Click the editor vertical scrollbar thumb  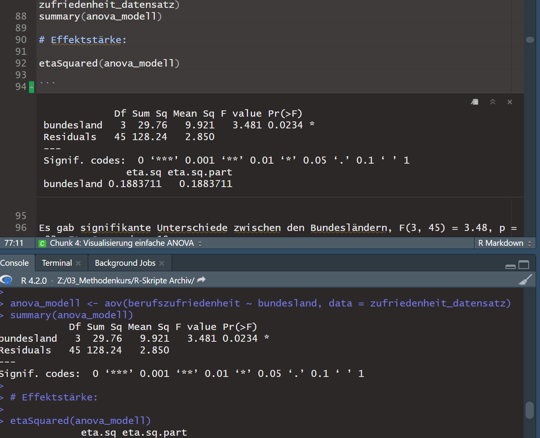(530, 40)
